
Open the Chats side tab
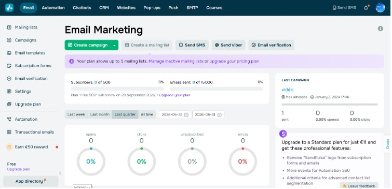(x=387, y=144)
